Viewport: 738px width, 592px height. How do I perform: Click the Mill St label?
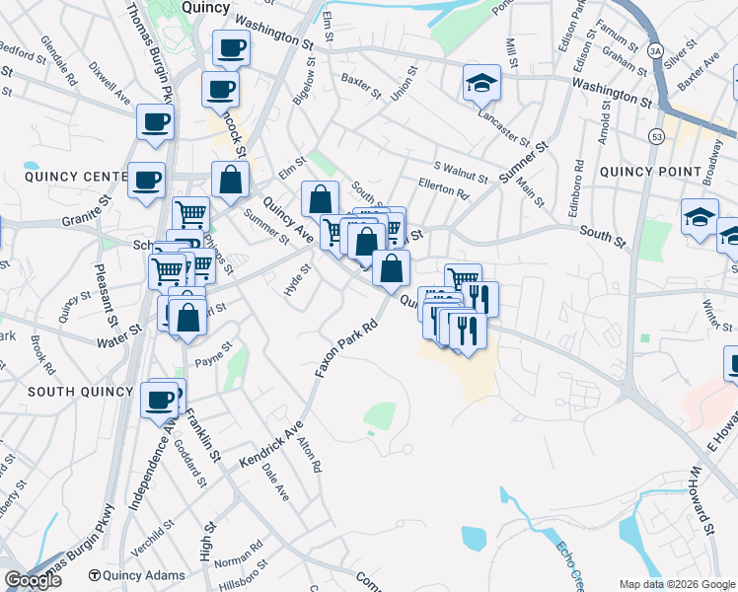[511, 53]
